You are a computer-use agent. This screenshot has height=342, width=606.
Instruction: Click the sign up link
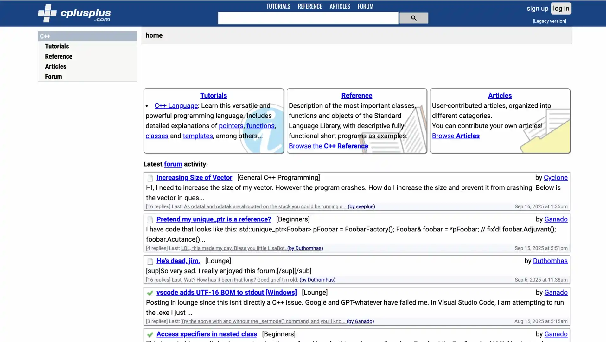[537, 9]
